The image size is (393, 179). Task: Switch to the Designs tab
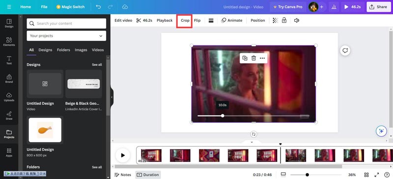coord(45,50)
